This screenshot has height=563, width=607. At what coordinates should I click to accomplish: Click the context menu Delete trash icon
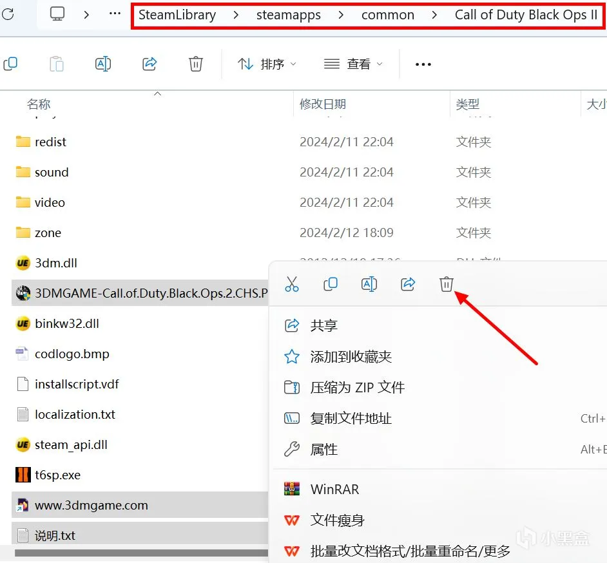pyautogui.click(x=446, y=284)
